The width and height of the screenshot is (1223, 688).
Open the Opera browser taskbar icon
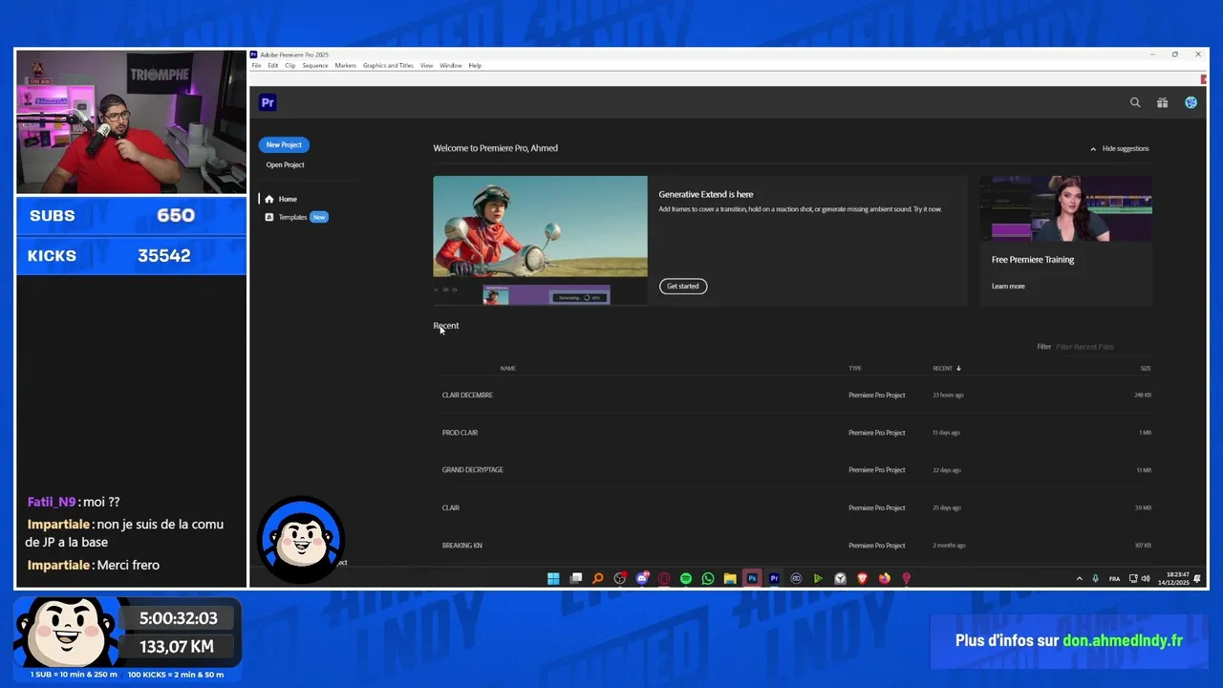[664, 578]
